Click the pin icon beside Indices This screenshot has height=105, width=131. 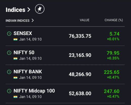pyautogui.click(x=40, y=9)
